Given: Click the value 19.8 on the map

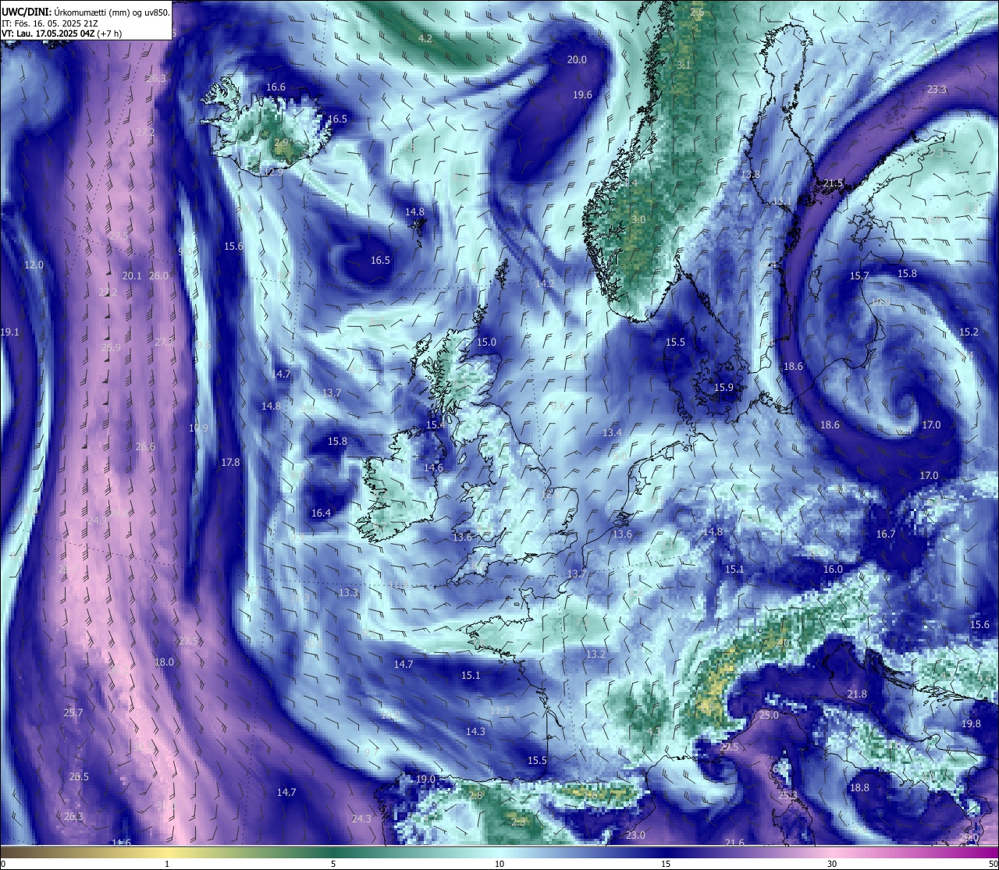Looking at the screenshot, I should [x=971, y=724].
